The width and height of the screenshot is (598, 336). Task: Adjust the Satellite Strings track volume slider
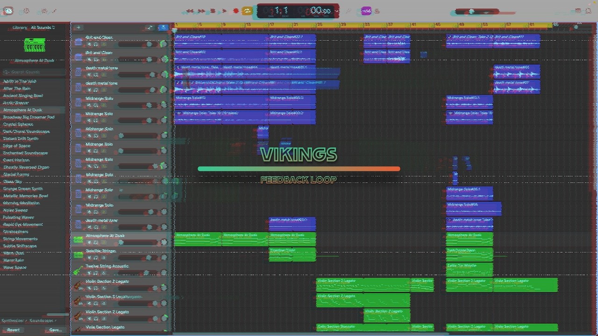(x=138, y=258)
